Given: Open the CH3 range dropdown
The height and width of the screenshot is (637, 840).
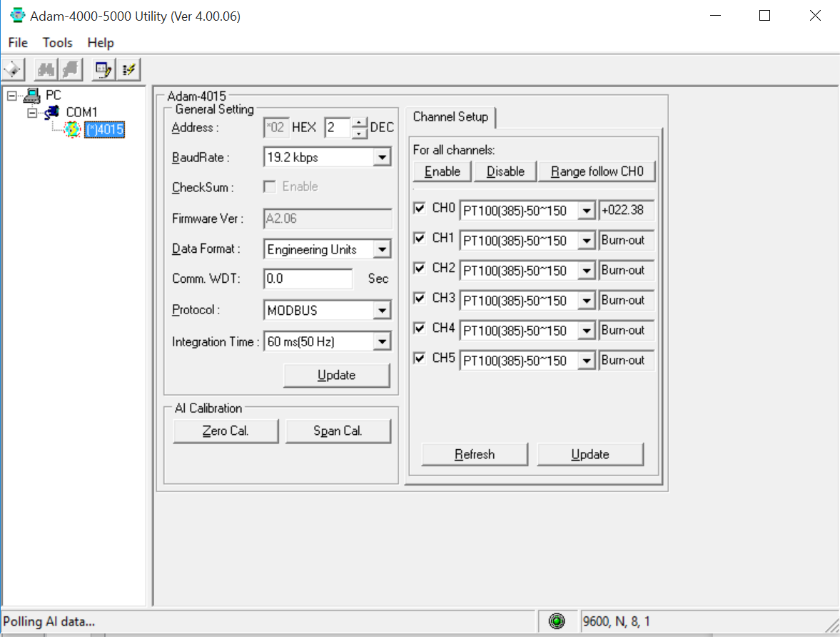Looking at the screenshot, I should 587,301.
